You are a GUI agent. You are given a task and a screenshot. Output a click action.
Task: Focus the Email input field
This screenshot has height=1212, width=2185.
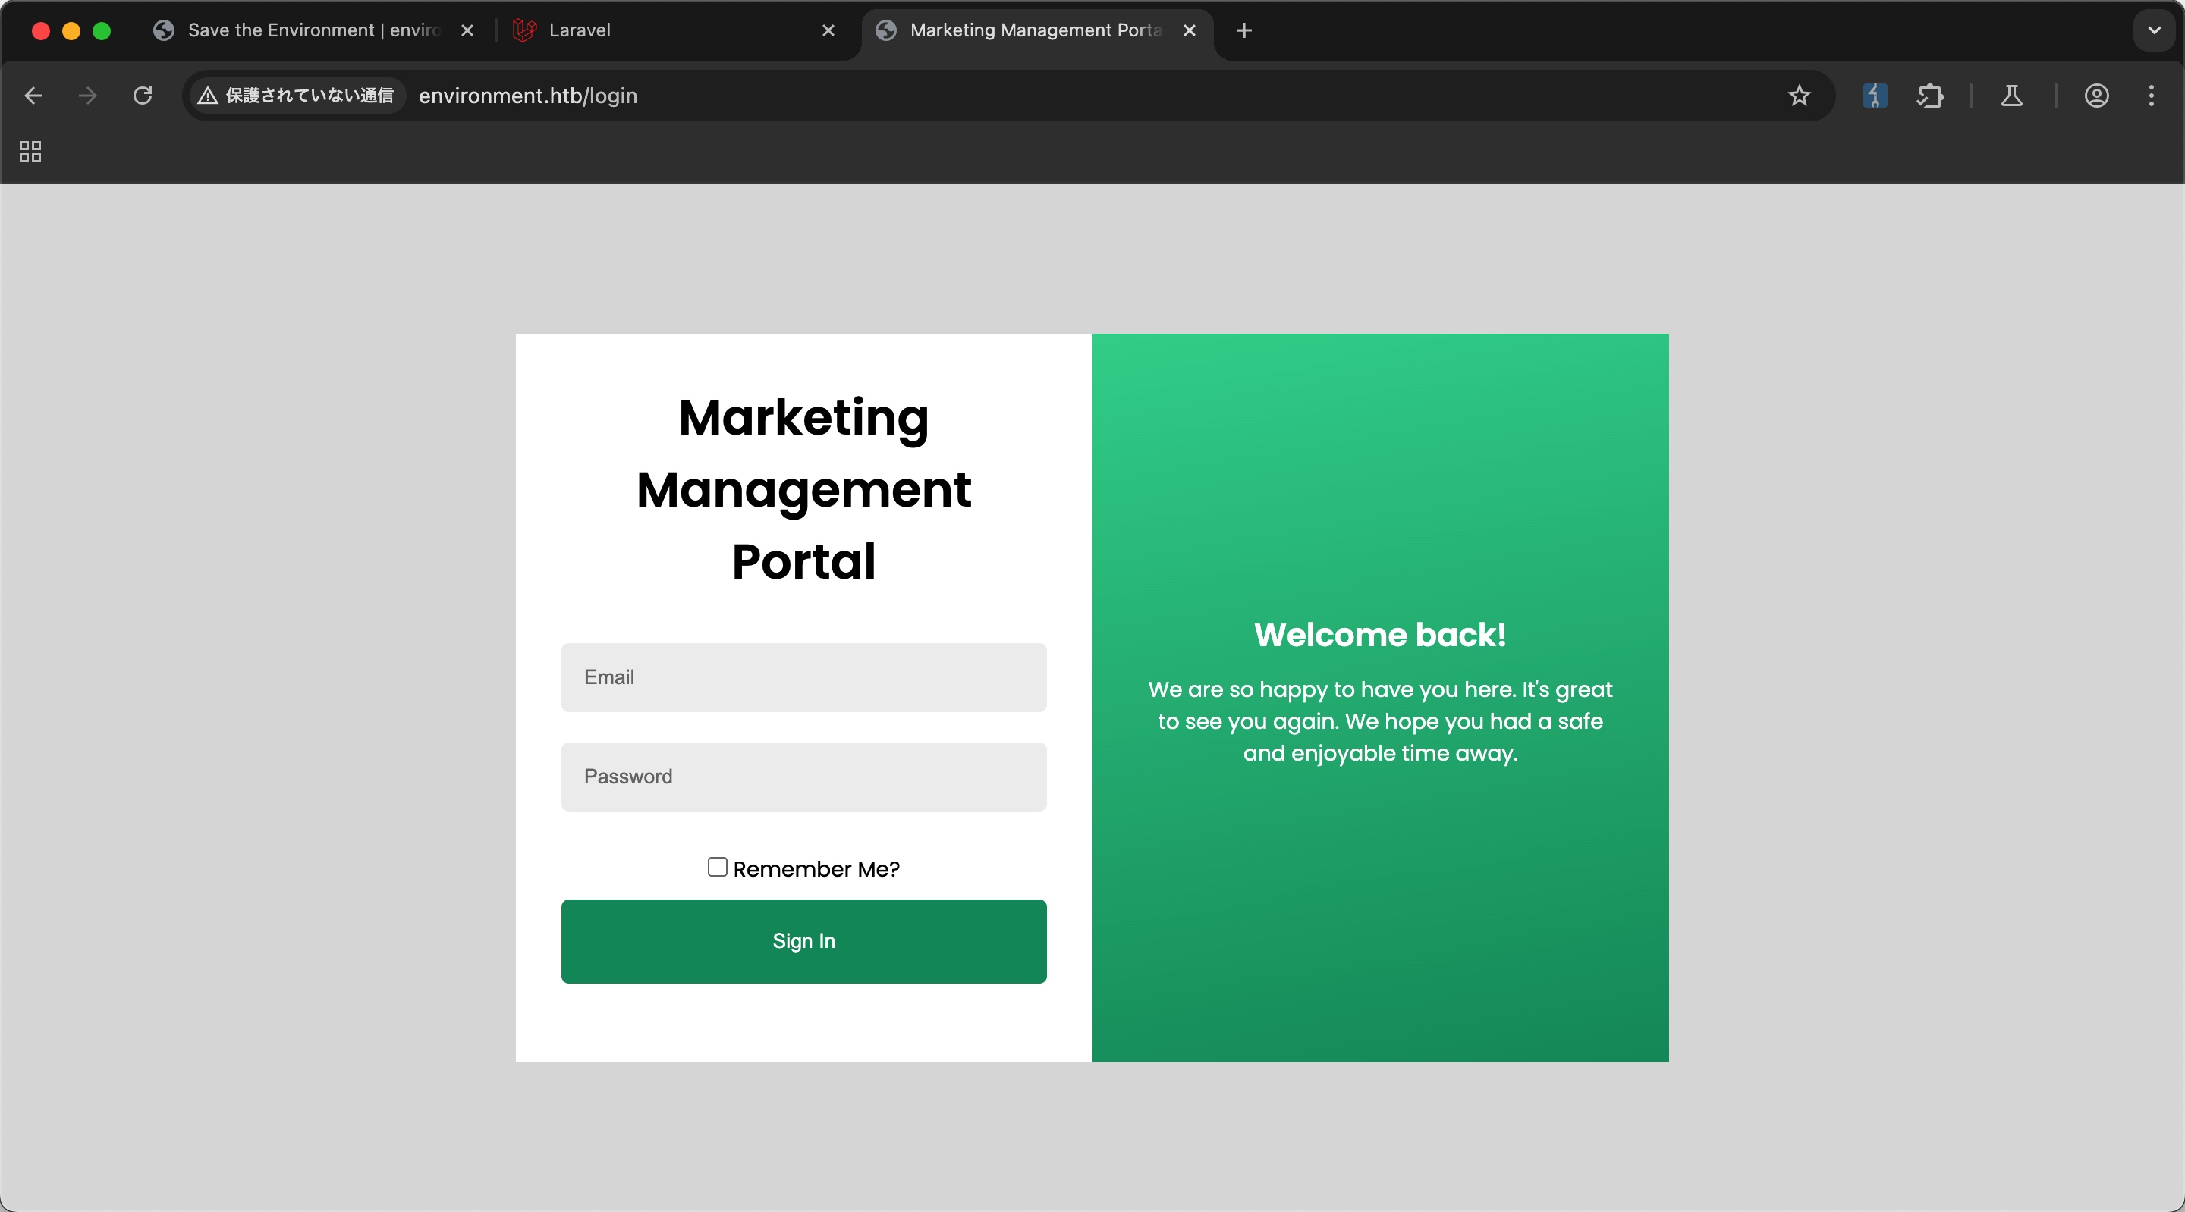tap(803, 677)
